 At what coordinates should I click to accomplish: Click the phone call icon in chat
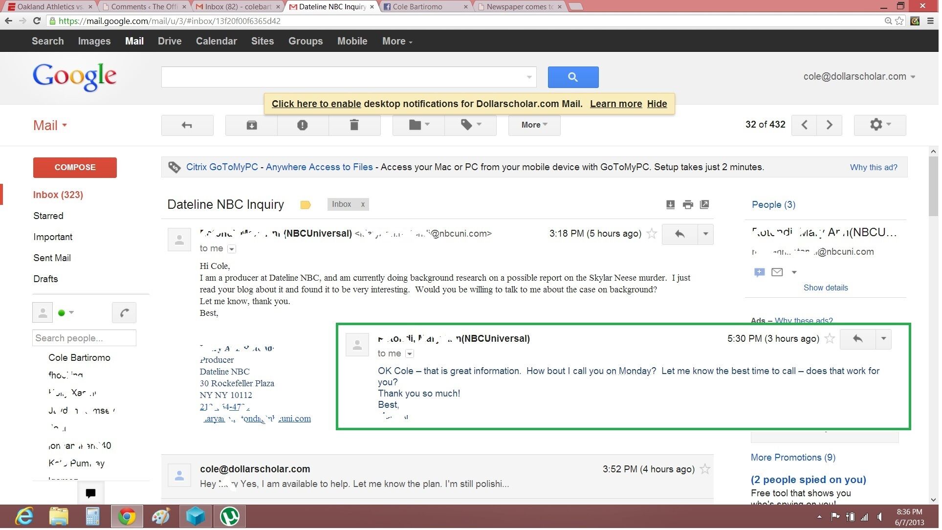coord(125,314)
